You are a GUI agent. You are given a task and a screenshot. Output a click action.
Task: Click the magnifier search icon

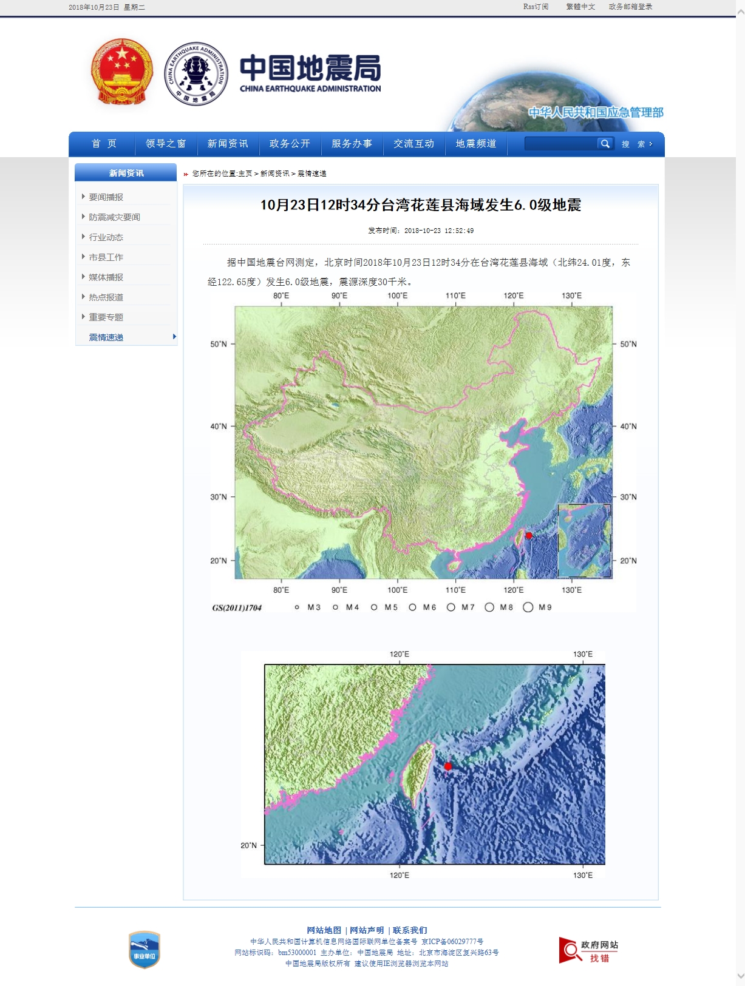(x=605, y=144)
